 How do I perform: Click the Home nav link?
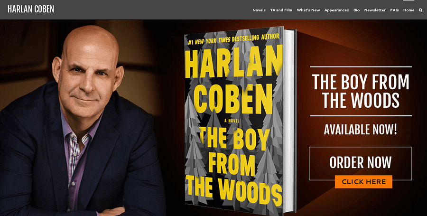pos(409,10)
